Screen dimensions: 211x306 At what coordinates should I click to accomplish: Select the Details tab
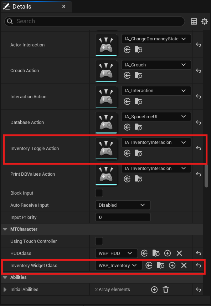point(22,7)
